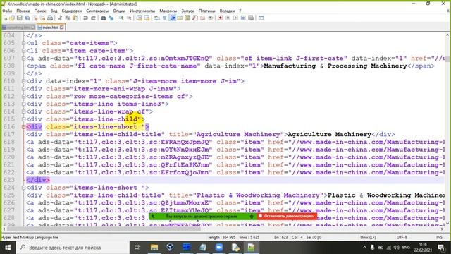Click the Paste toolbar icon
The width and height of the screenshot is (451, 254).
click(75, 18)
